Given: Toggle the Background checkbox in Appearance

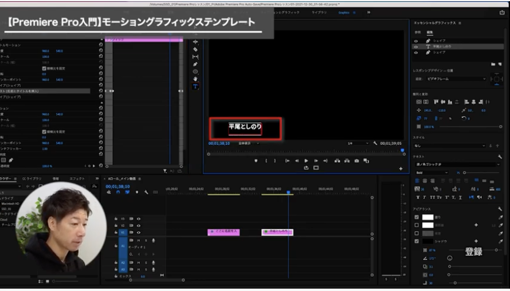Looking at the screenshot, I should [417, 233].
